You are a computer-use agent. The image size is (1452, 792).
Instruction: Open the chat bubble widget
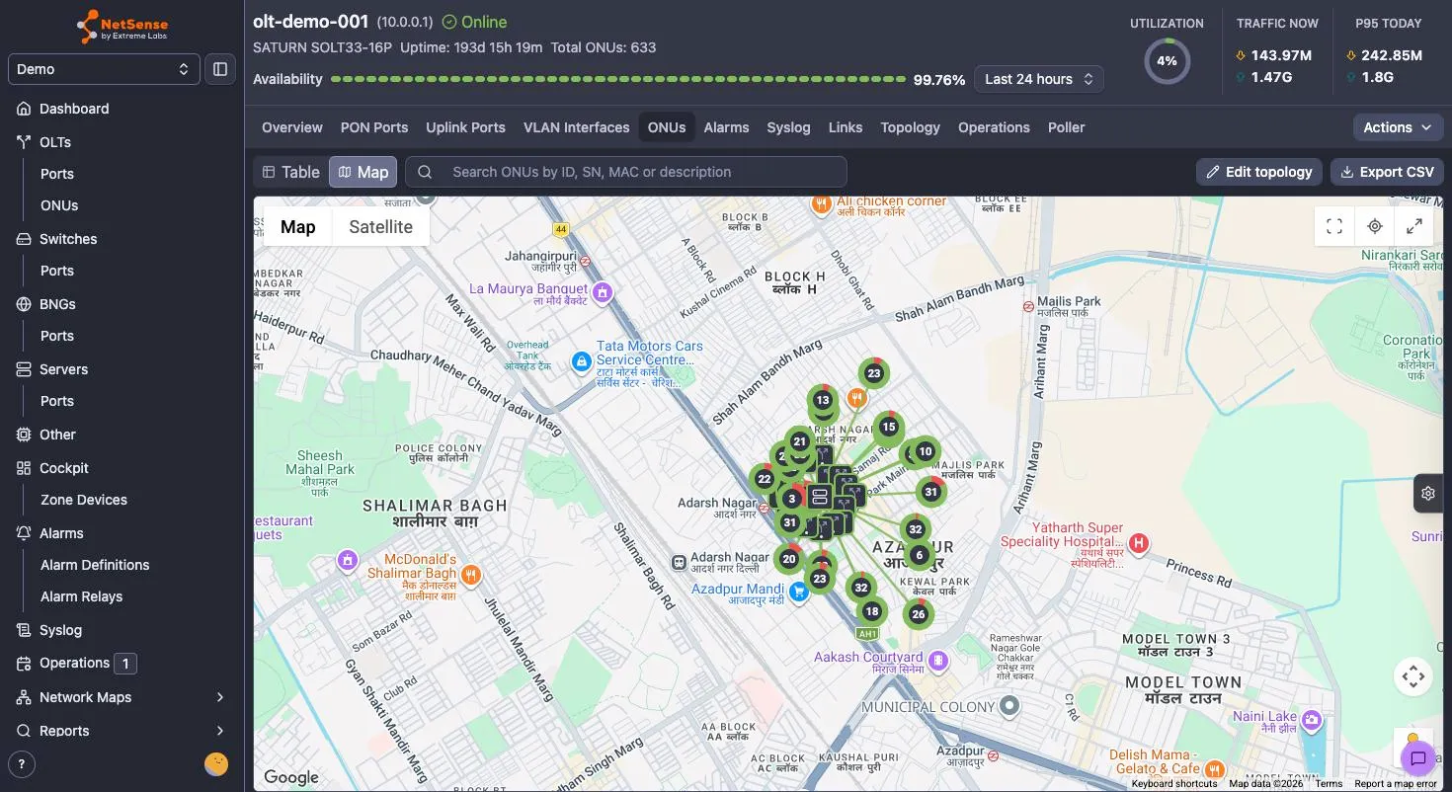pos(1418,758)
